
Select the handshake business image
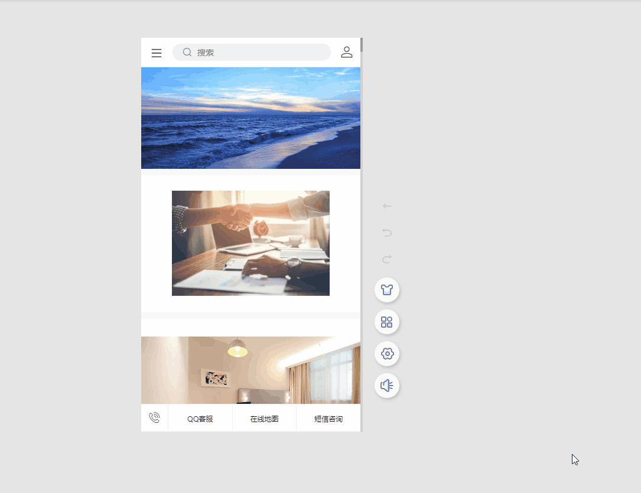[250, 243]
